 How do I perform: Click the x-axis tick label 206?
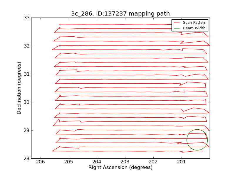tap(41, 162)
